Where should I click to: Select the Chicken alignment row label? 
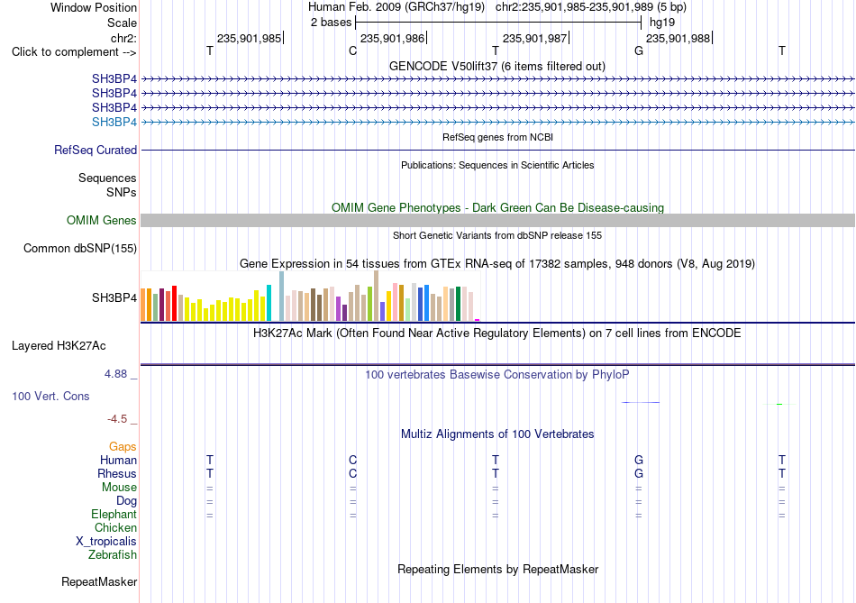[115, 527]
